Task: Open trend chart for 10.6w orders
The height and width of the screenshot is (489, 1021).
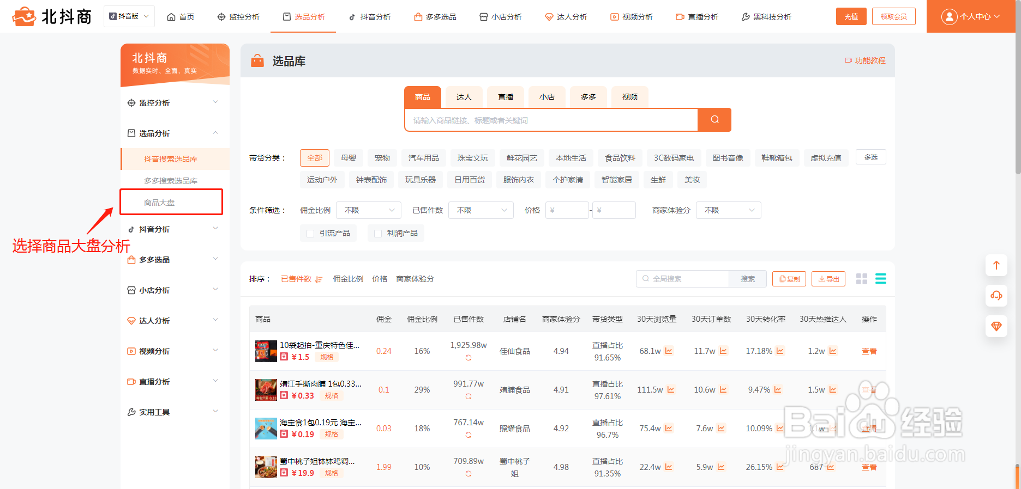Action: [x=723, y=389]
